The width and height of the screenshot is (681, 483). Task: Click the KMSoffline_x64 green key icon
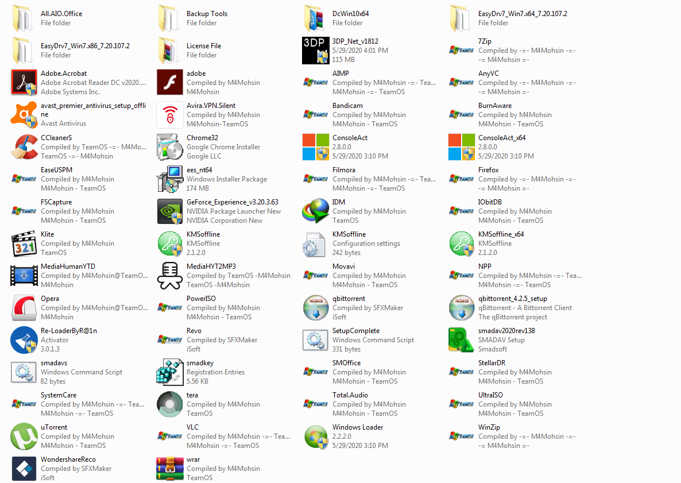pyautogui.click(x=462, y=244)
